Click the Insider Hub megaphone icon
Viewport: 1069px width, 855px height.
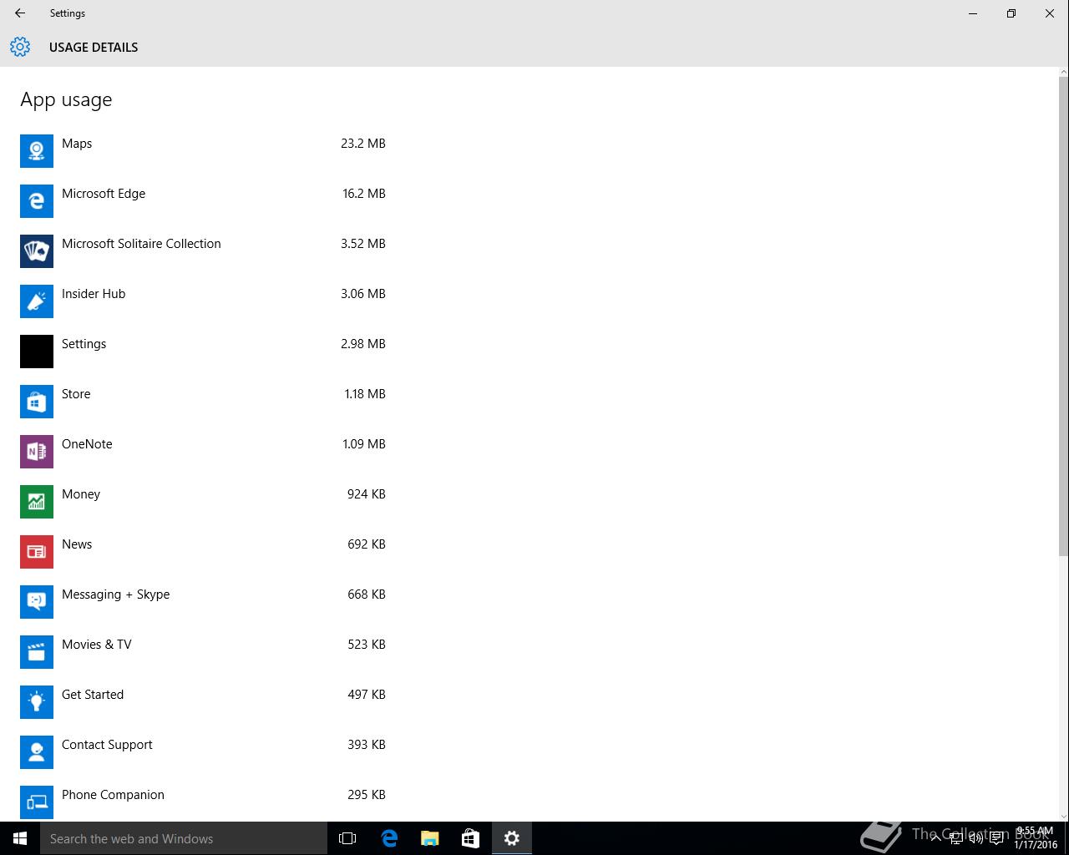coord(37,301)
